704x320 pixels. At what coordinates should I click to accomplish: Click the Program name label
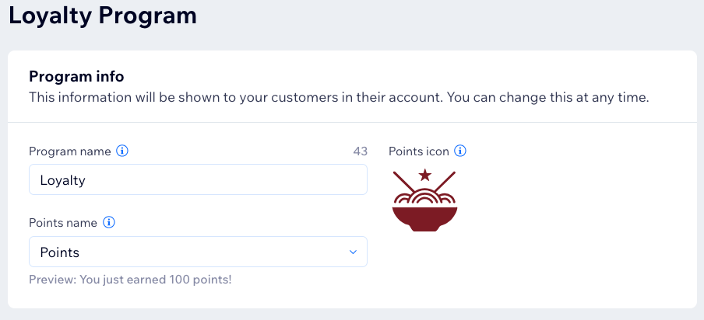click(x=69, y=151)
